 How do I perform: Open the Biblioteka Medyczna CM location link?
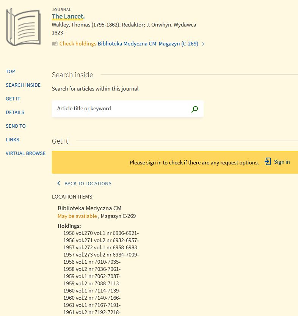(x=127, y=44)
